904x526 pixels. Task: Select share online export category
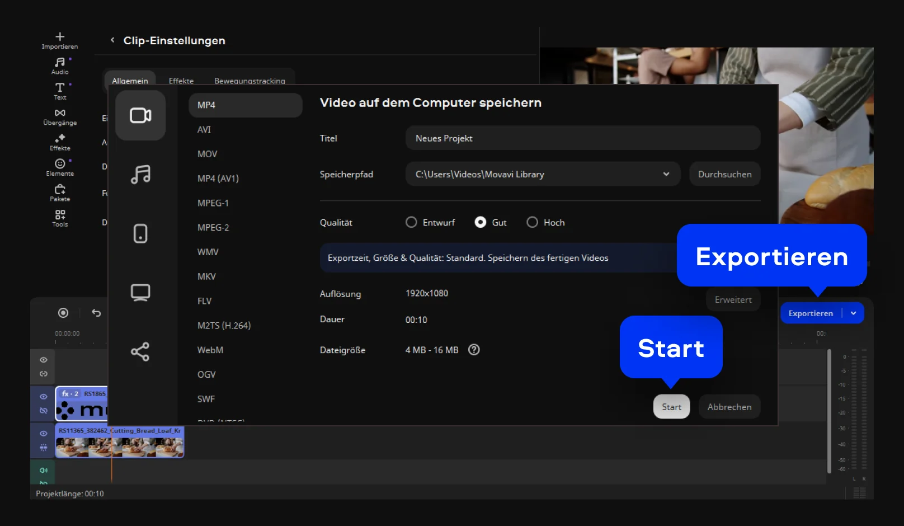[x=140, y=351]
